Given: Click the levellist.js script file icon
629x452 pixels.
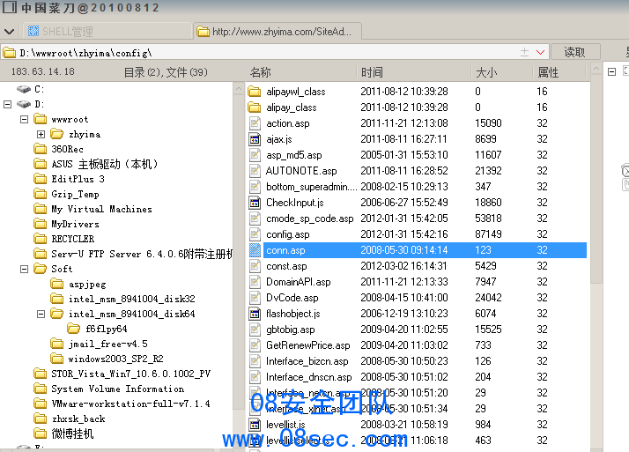Looking at the screenshot, I should pos(255,425).
